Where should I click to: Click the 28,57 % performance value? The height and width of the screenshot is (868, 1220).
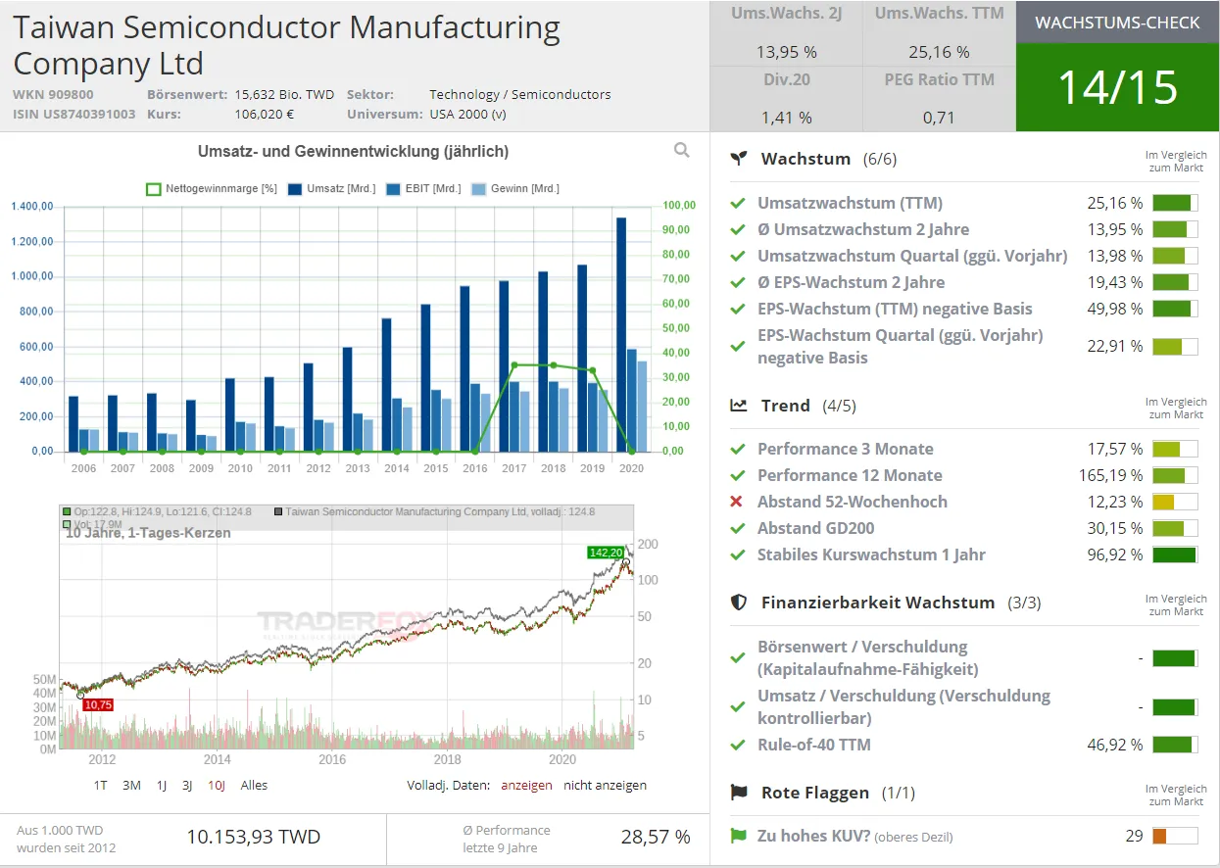point(656,837)
